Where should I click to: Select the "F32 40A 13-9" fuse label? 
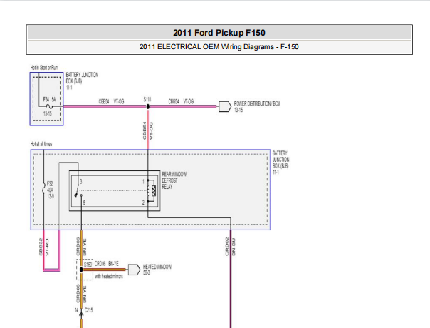(51, 190)
